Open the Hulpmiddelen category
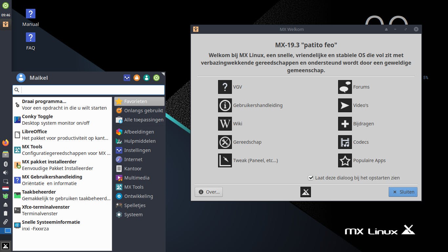 tap(139, 141)
